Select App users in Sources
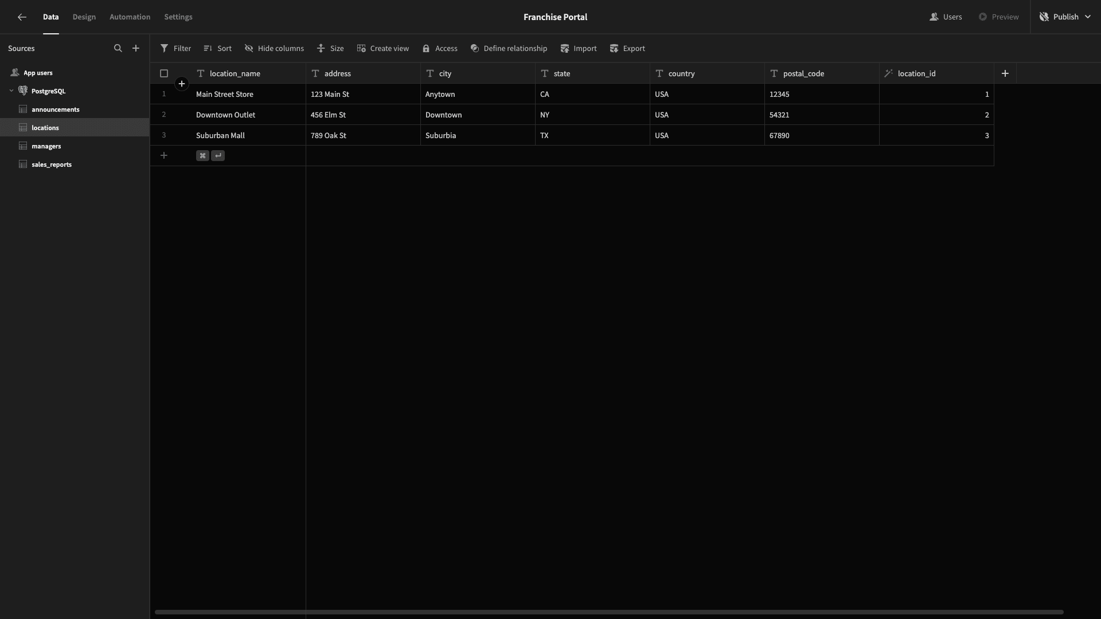The image size is (1101, 619). (x=75, y=73)
